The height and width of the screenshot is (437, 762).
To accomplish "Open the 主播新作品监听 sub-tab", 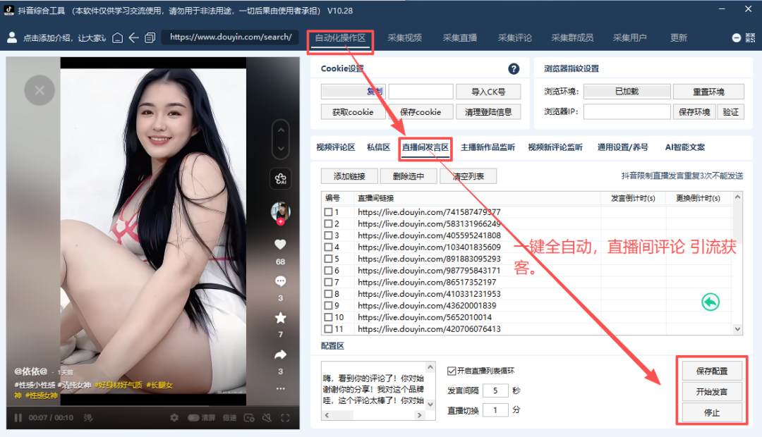I will (488, 147).
